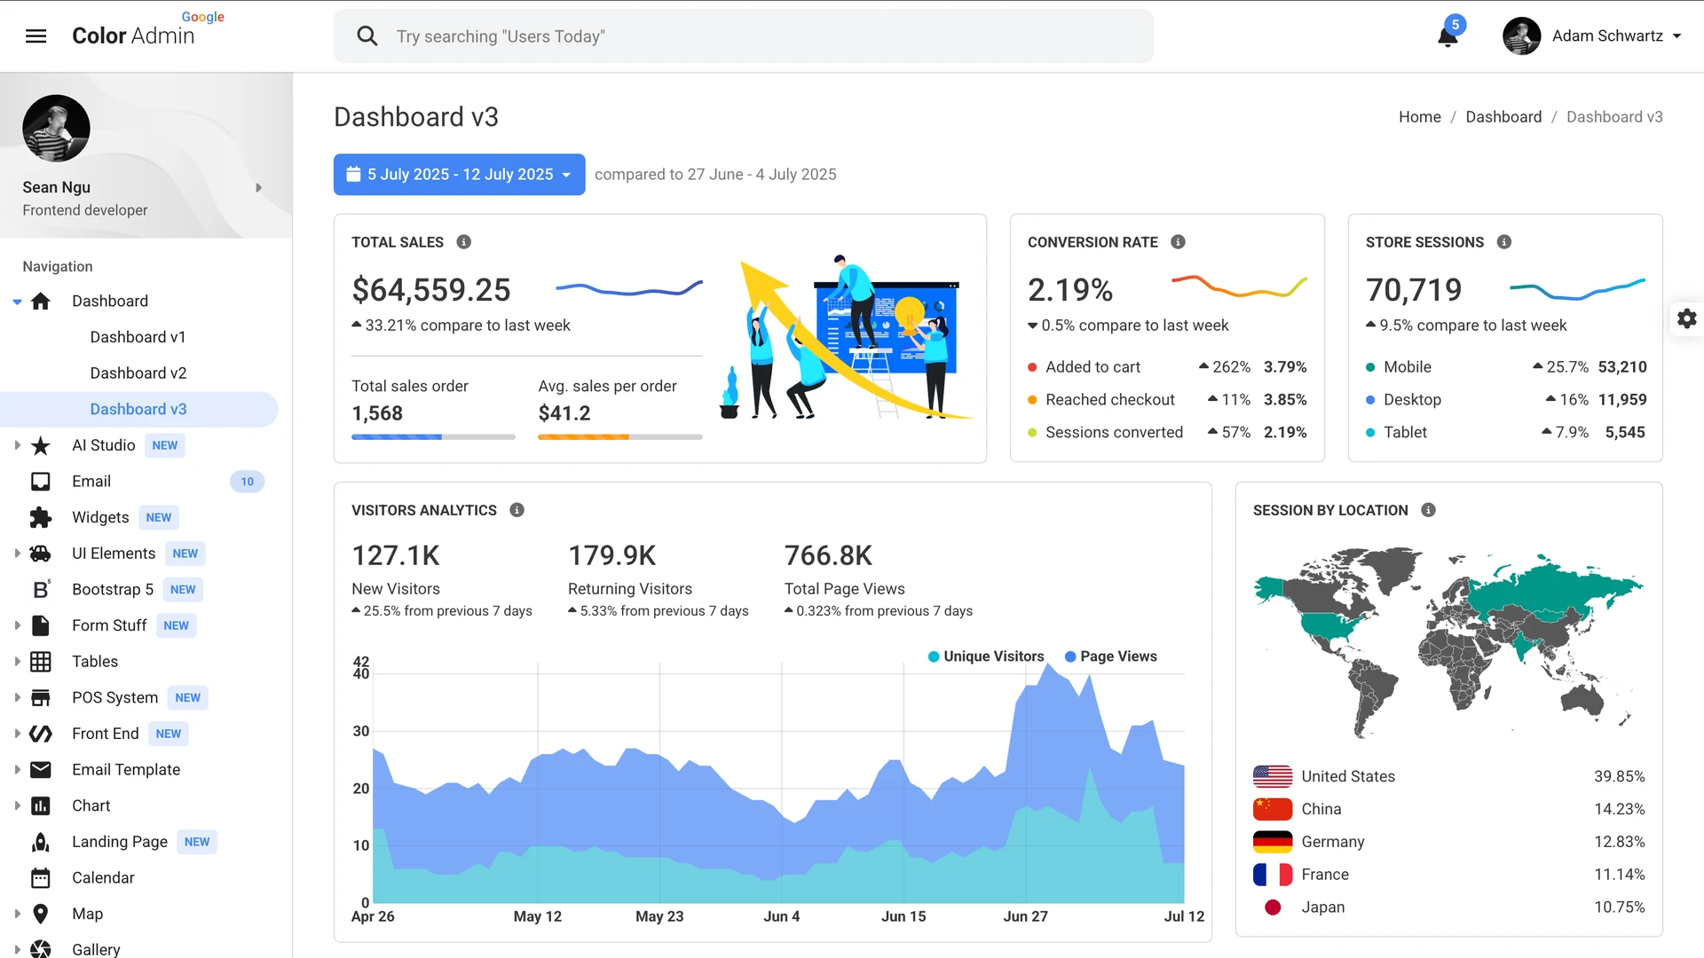The width and height of the screenshot is (1704, 958).
Task: Expand the Form Stuff submenu caret
Action: click(x=17, y=625)
